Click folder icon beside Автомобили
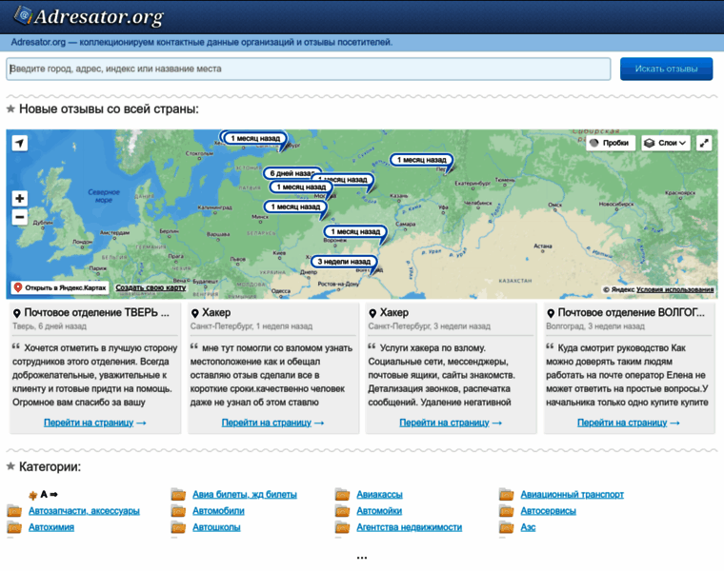The image size is (724, 571). [x=178, y=511]
